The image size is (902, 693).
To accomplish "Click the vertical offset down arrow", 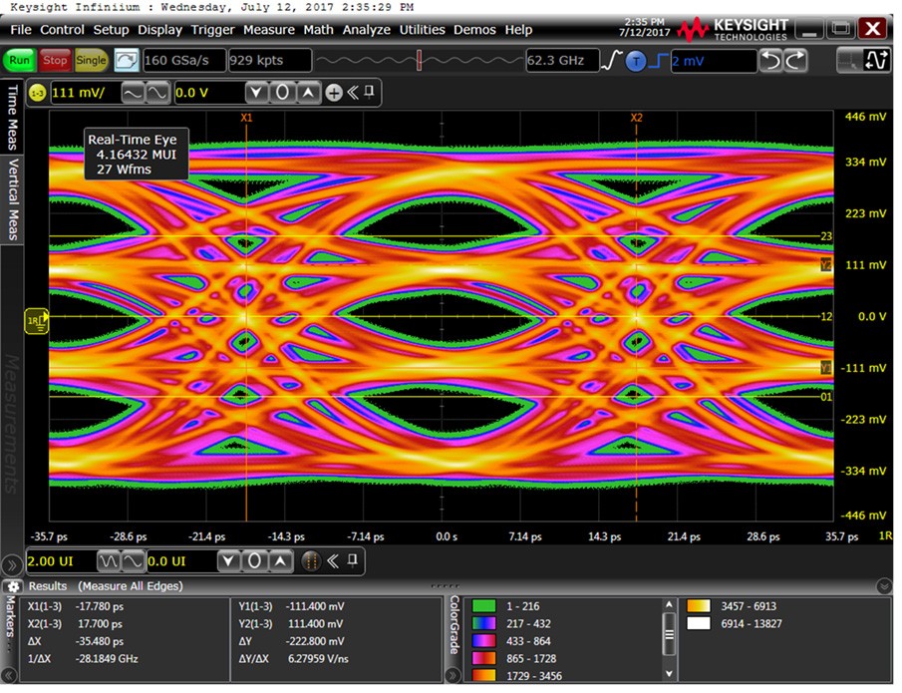I will point(256,93).
